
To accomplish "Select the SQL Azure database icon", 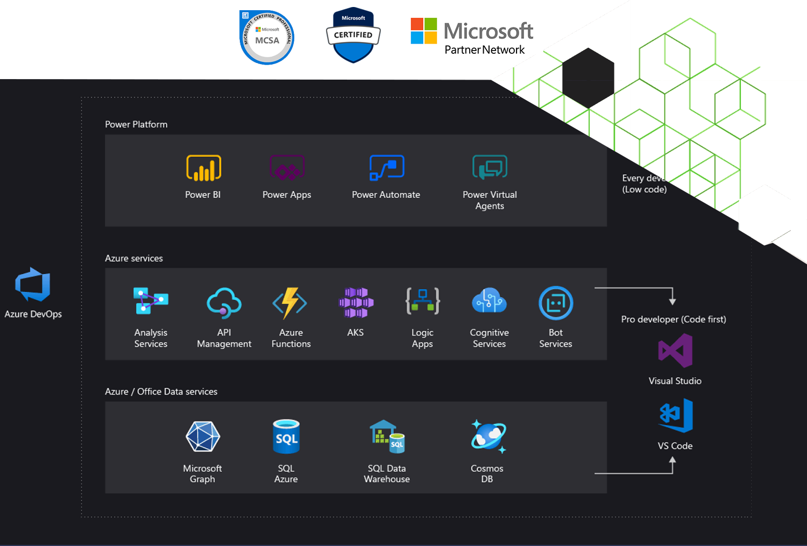I will 286,436.
